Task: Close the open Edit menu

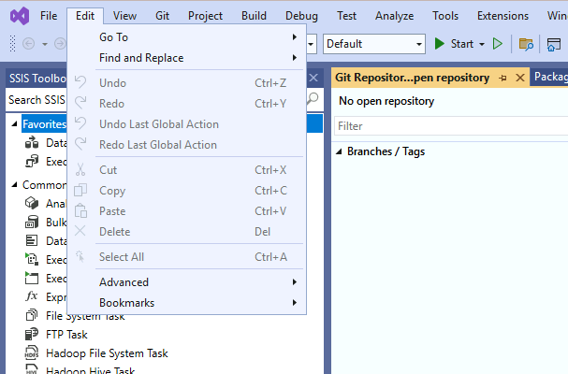Action: click(85, 16)
